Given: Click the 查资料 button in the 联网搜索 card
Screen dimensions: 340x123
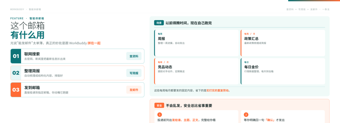Looking at the screenshot, I should coord(134,56).
